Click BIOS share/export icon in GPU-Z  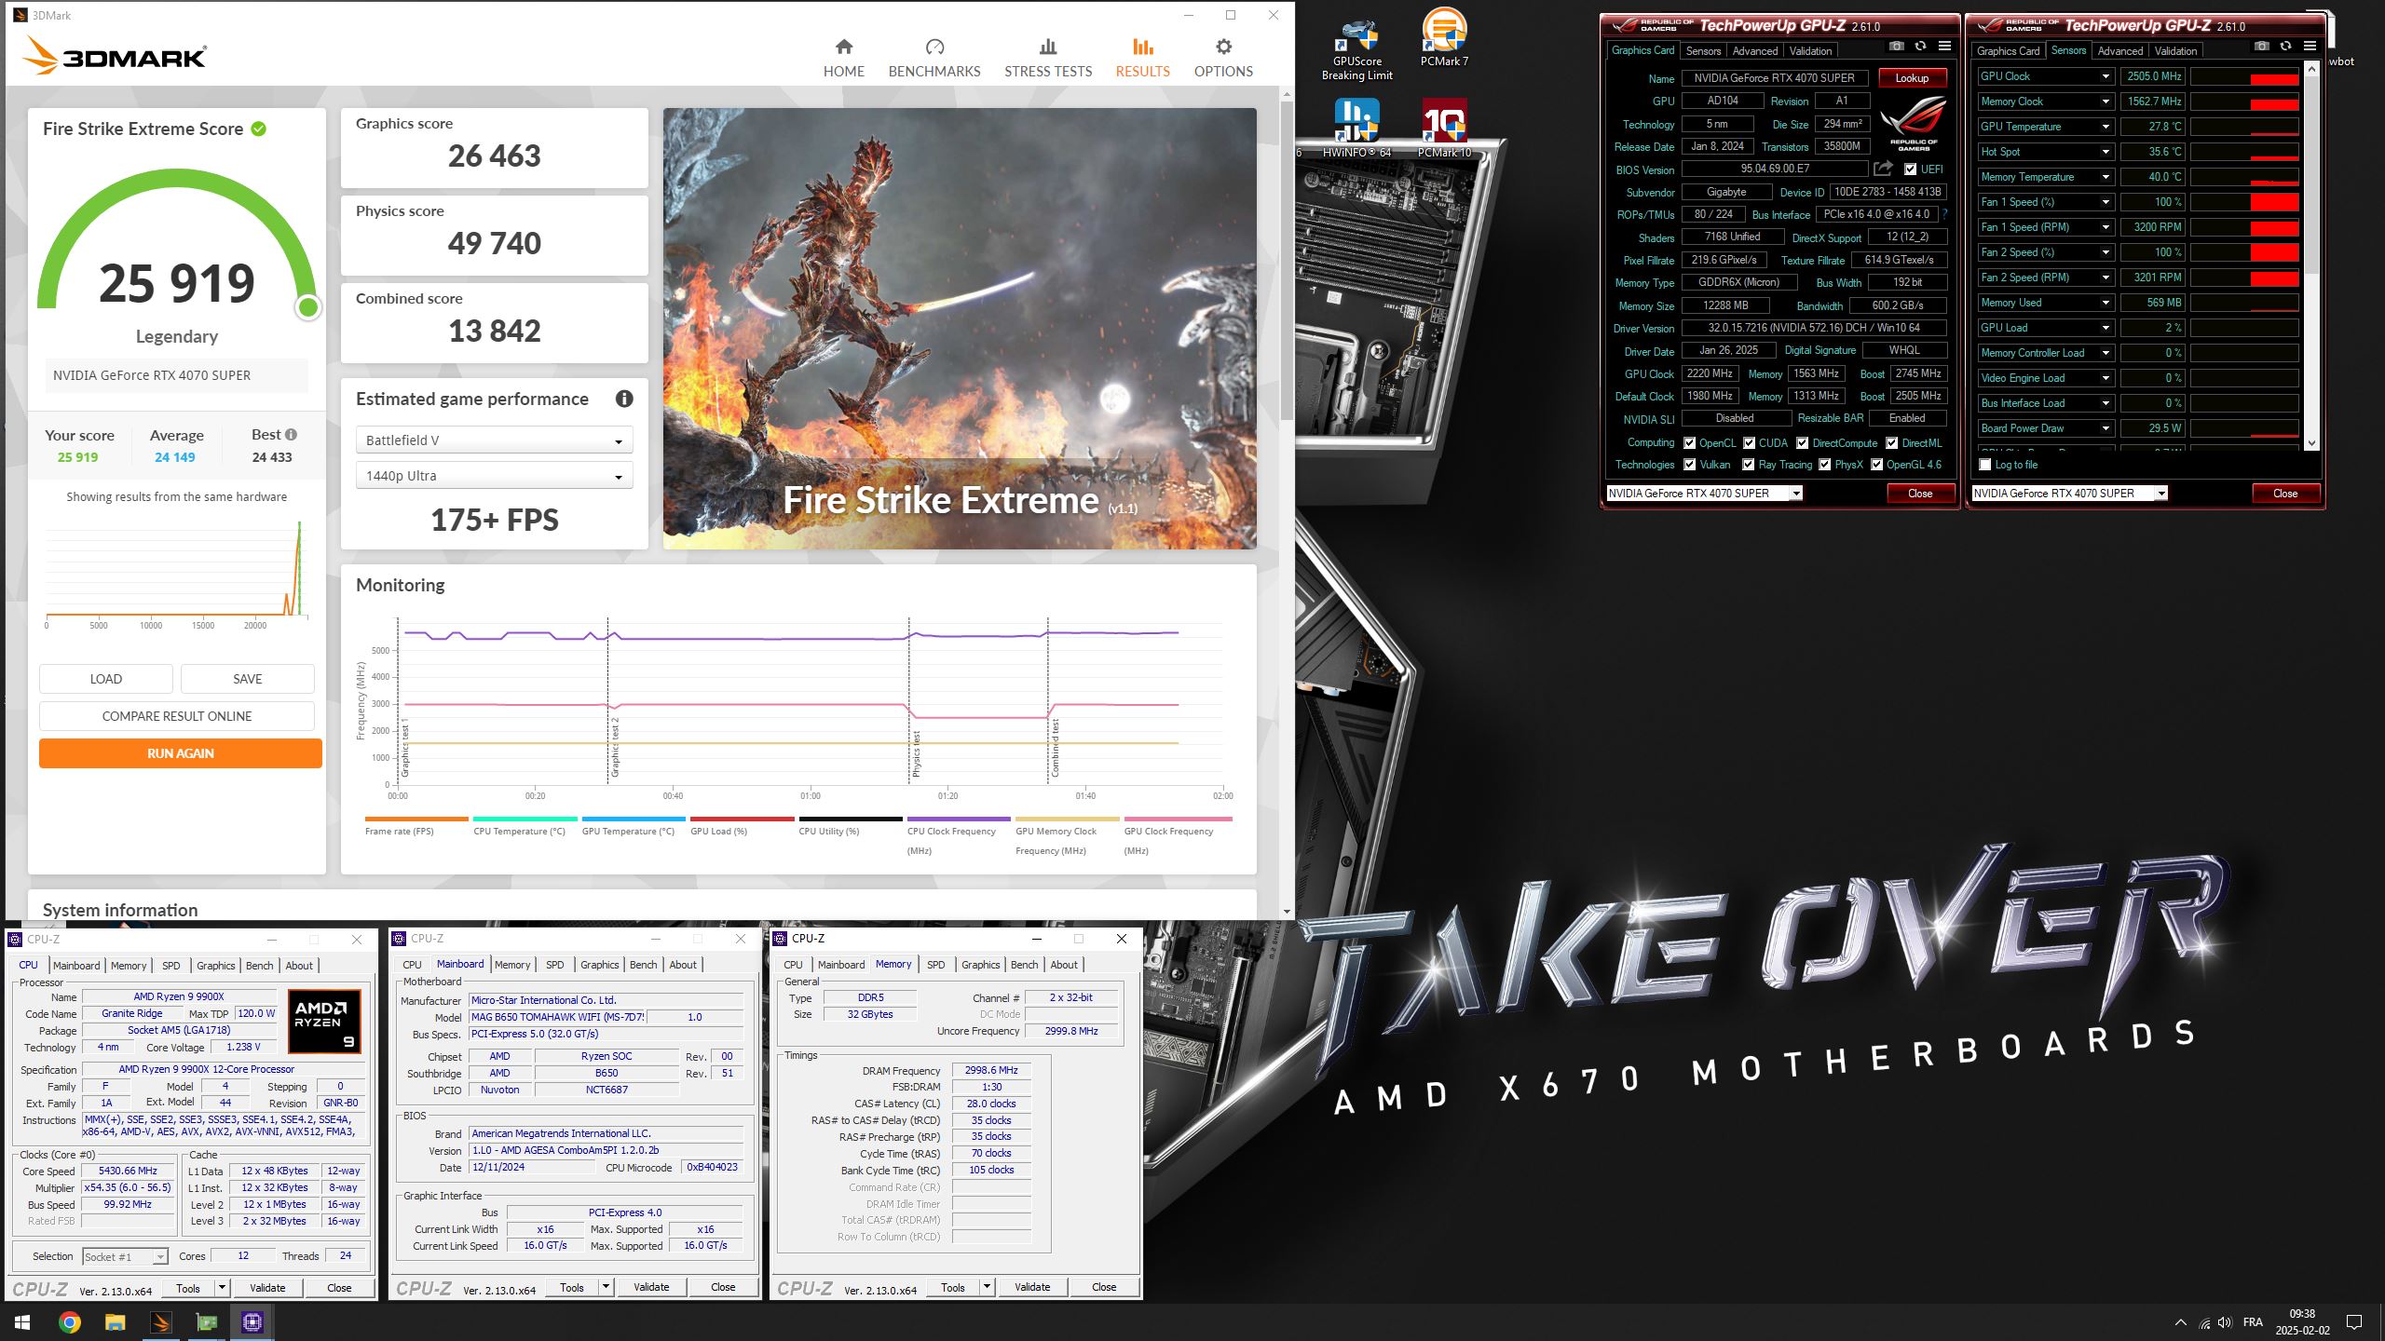pos(1883,169)
